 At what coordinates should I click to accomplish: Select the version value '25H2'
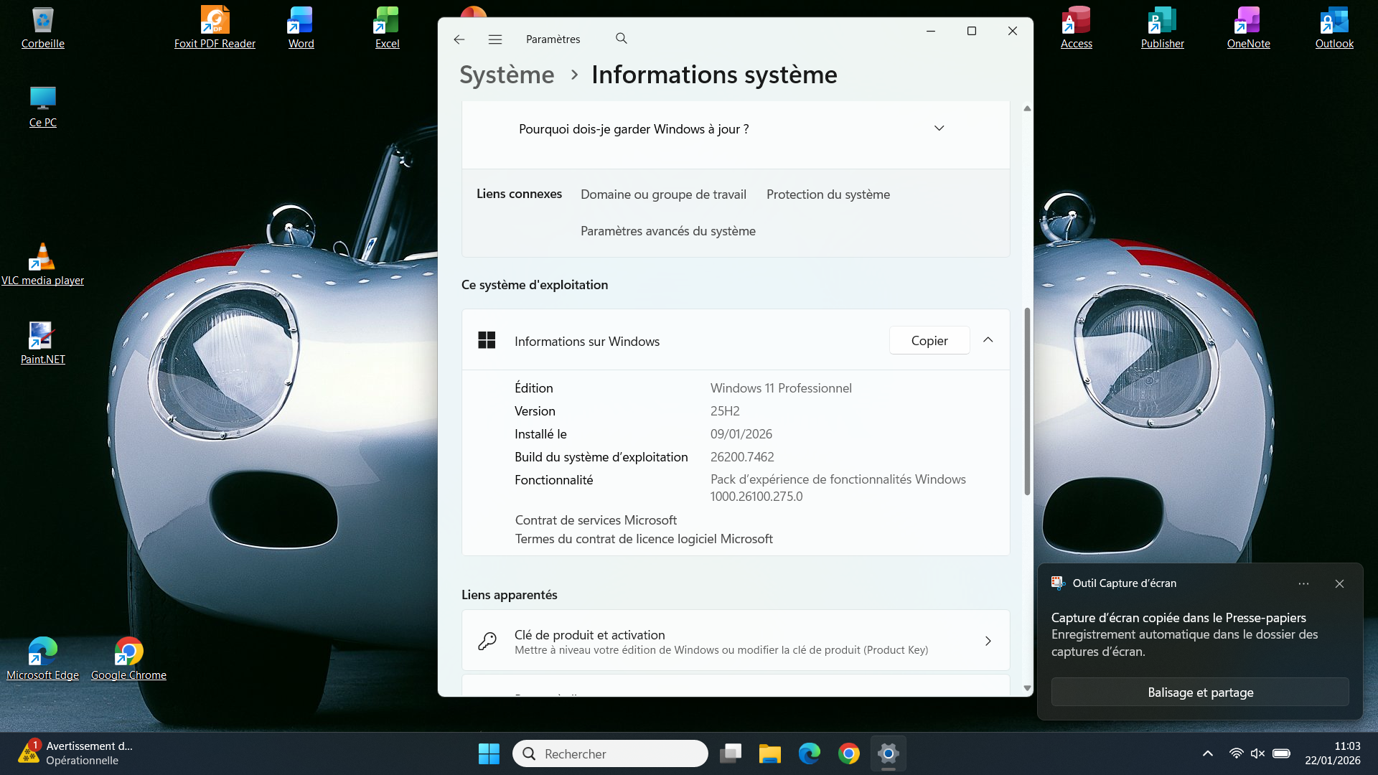point(725,411)
